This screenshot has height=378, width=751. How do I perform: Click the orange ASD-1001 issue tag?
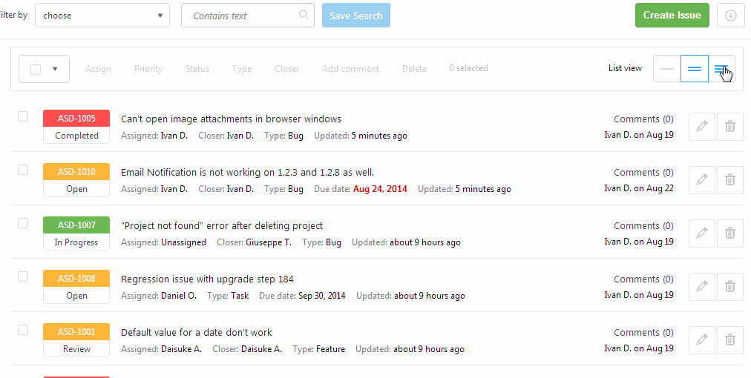point(76,331)
